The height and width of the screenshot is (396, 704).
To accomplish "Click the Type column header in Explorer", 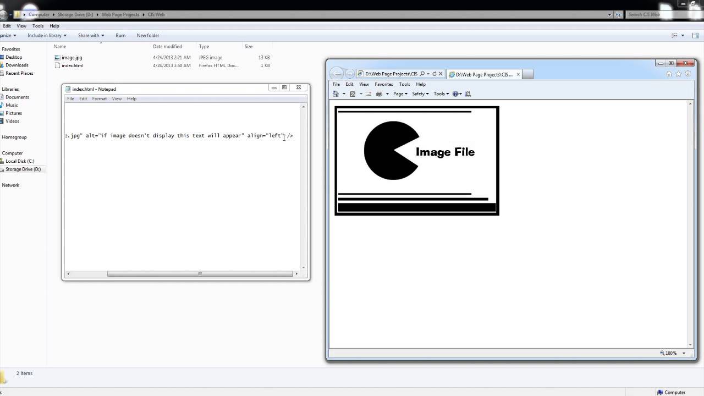I will coord(204,46).
